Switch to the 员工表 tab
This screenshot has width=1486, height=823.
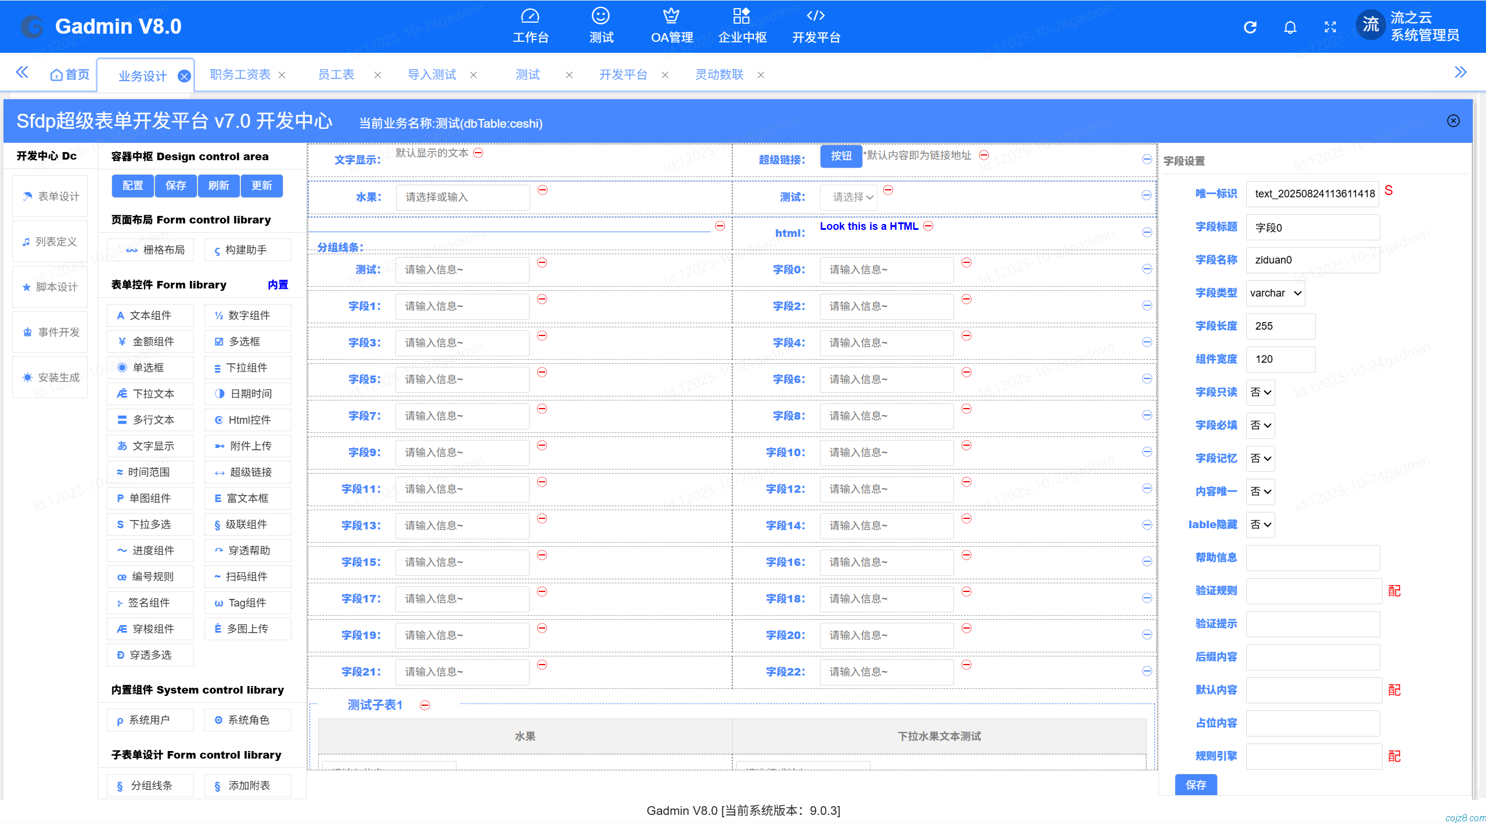(335, 74)
